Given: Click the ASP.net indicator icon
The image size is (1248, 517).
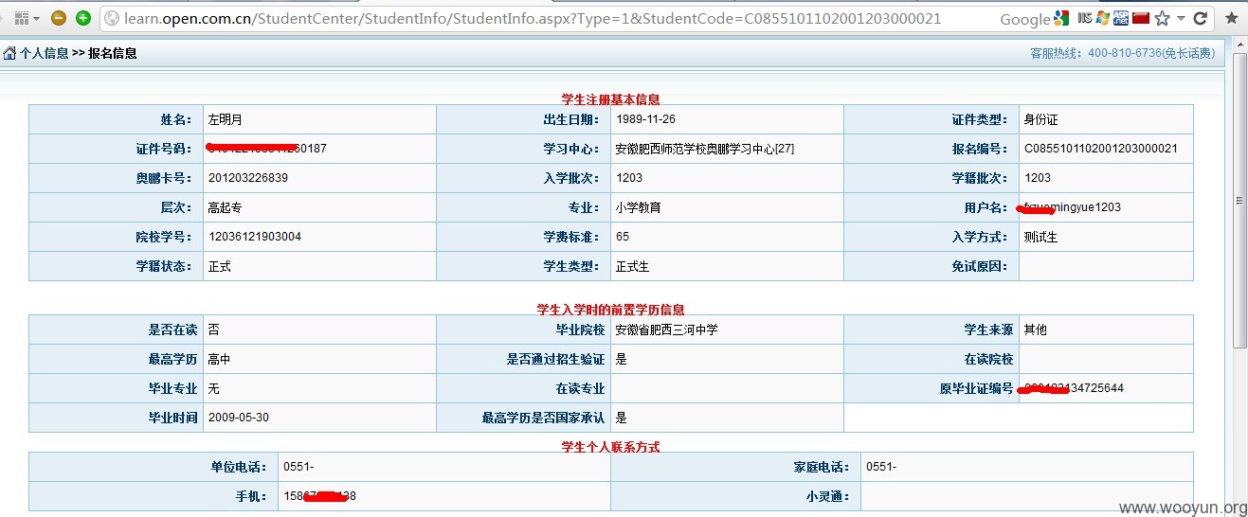Looking at the screenshot, I should [x=1121, y=18].
